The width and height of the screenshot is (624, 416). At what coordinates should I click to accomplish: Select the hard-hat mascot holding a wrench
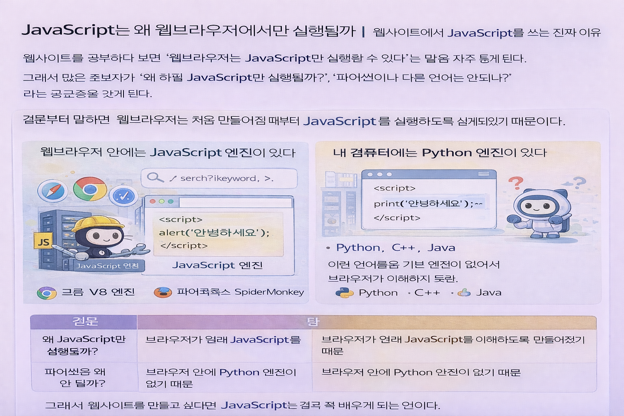pos(100,238)
